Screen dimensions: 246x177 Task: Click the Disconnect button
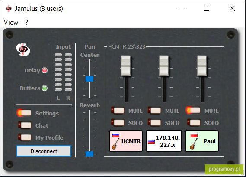[44, 151]
